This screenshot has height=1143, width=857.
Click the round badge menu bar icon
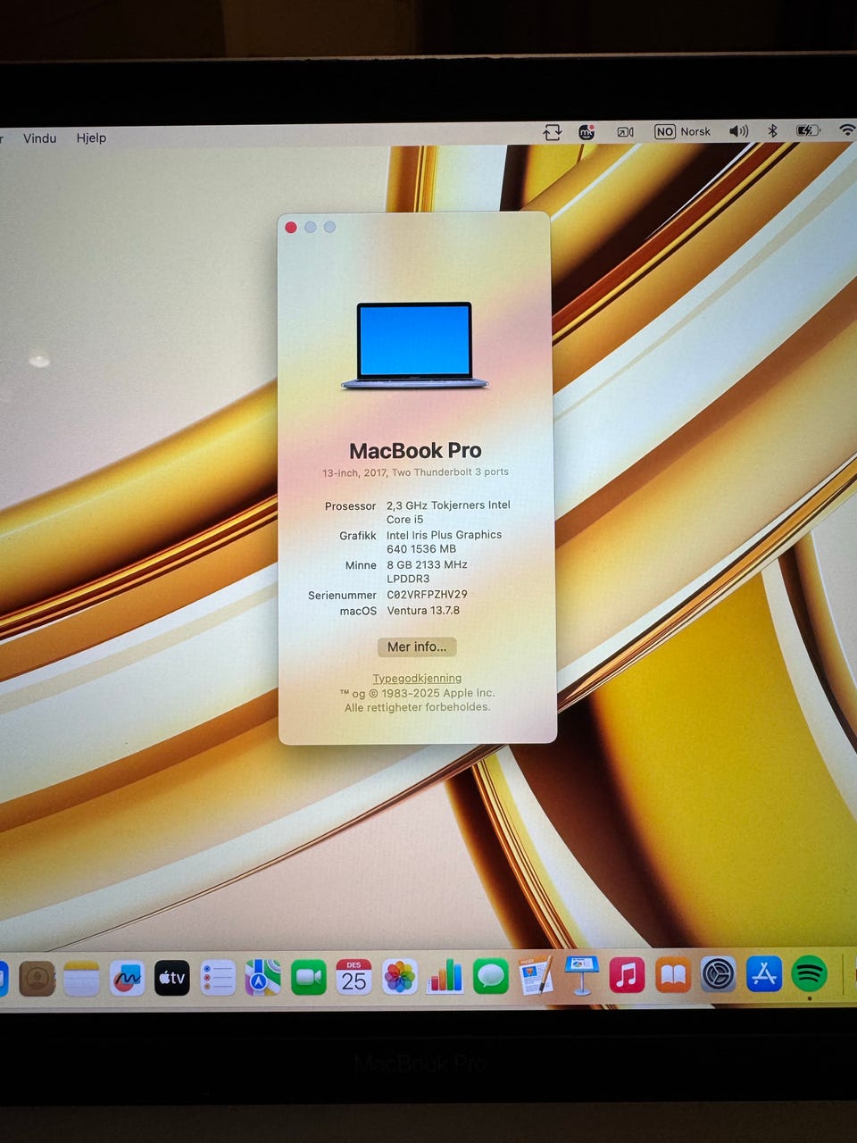tap(587, 132)
